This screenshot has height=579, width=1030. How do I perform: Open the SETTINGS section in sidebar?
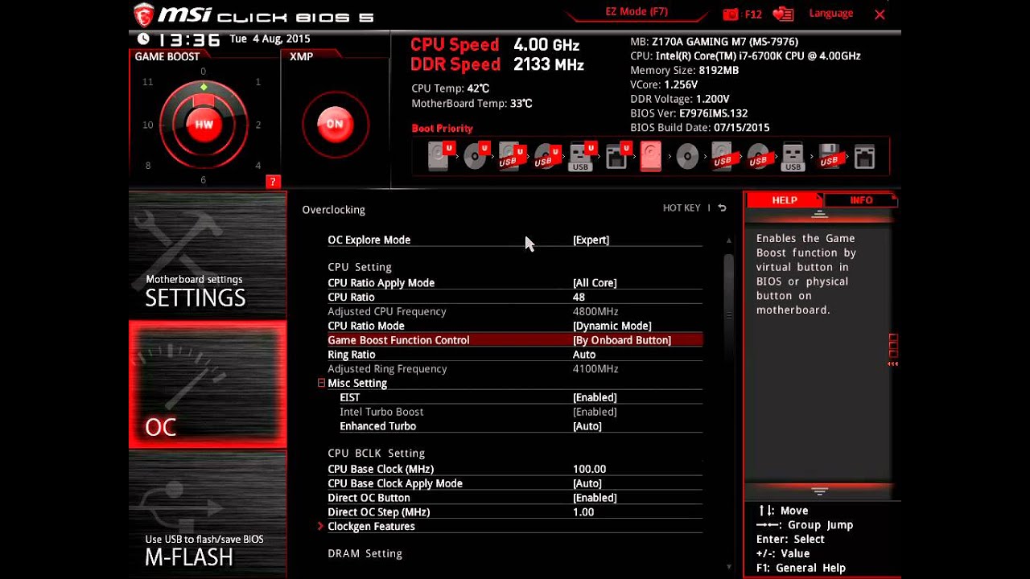click(x=208, y=255)
